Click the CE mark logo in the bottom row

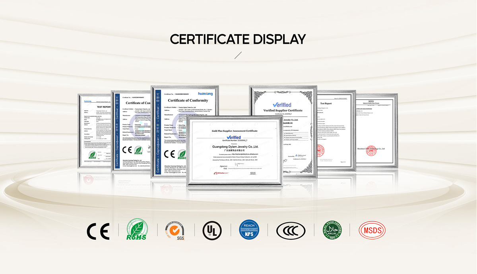click(x=98, y=231)
